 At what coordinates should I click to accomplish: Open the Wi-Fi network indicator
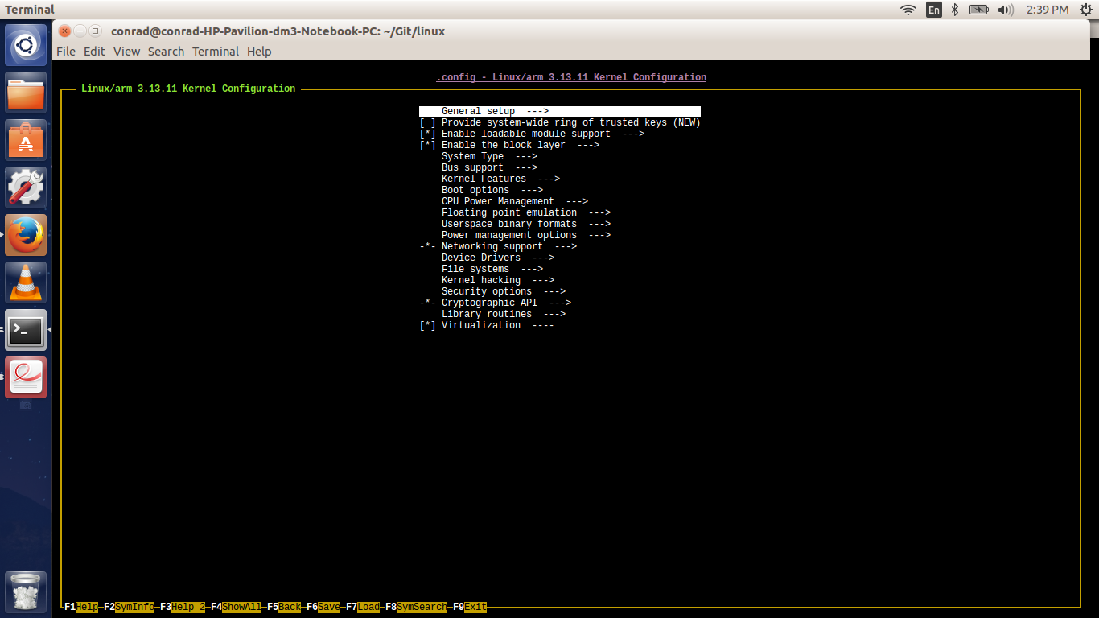point(908,10)
